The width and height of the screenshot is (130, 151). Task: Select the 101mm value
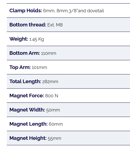click(x=39, y=67)
